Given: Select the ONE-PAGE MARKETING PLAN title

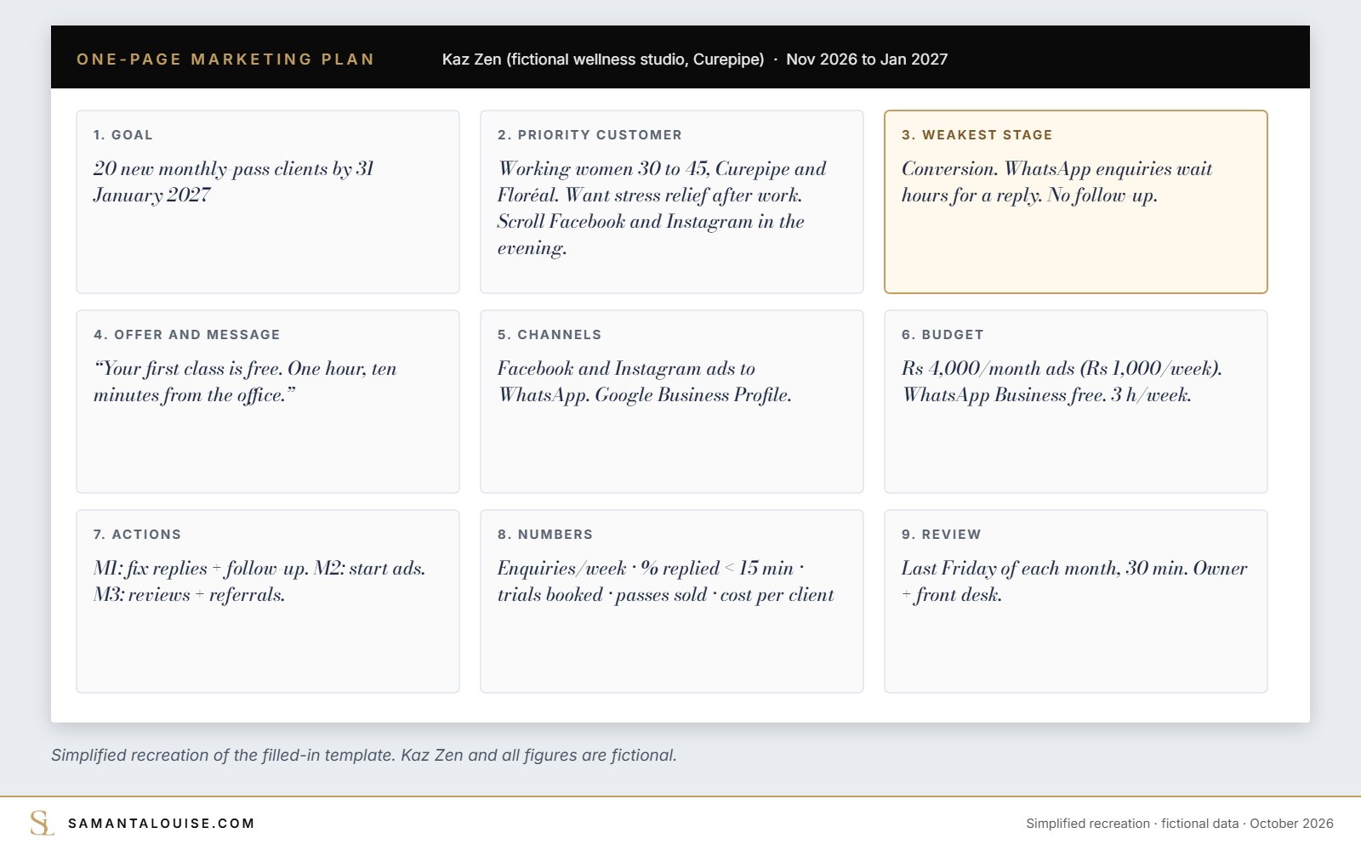Looking at the screenshot, I should point(225,59).
